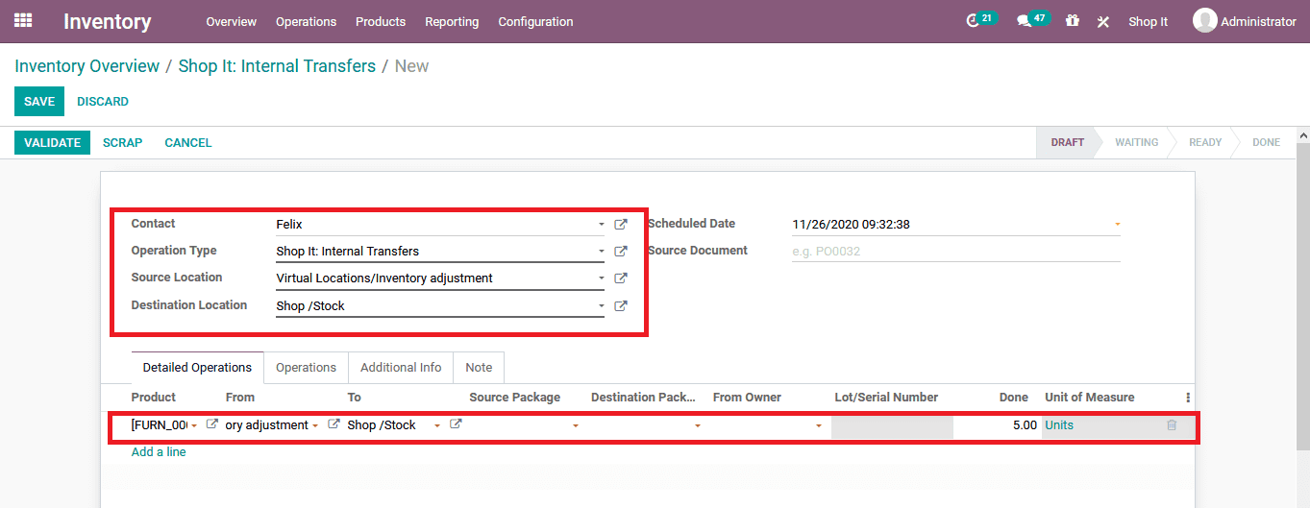Expand the From Owner dropdown

819,425
